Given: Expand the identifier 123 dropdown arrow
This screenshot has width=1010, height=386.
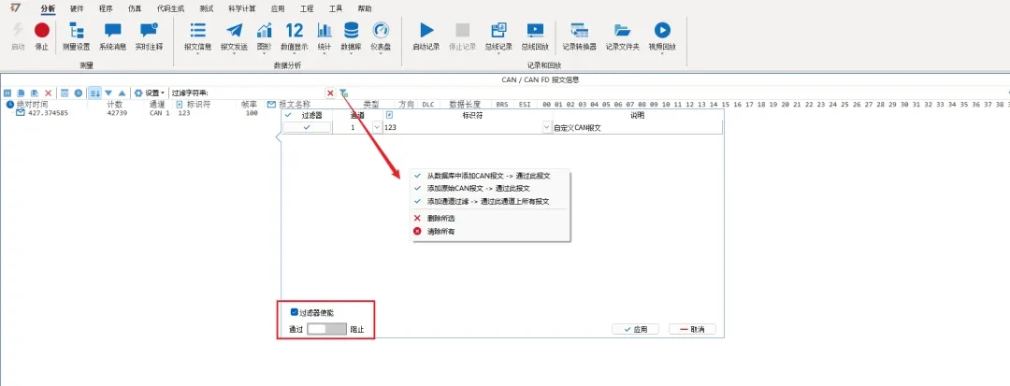Looking at the screenshot, I should coord(547,127).
